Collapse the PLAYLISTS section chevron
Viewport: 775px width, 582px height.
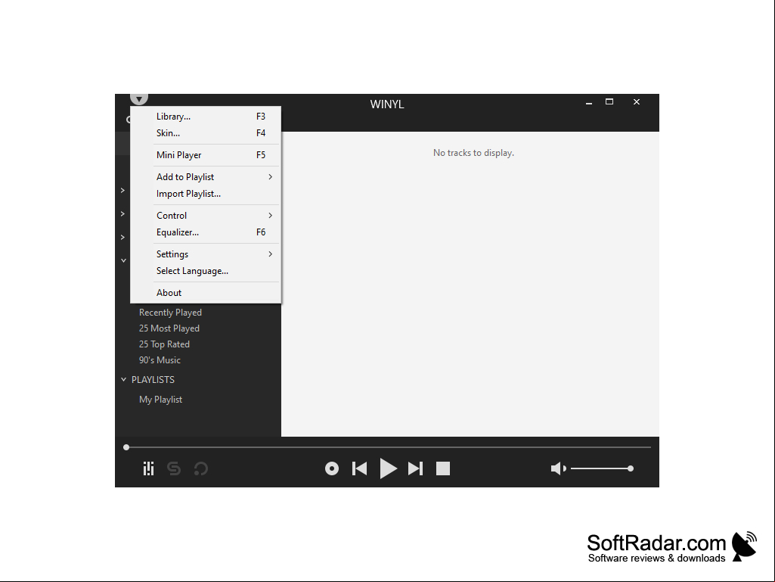point(123,380)
